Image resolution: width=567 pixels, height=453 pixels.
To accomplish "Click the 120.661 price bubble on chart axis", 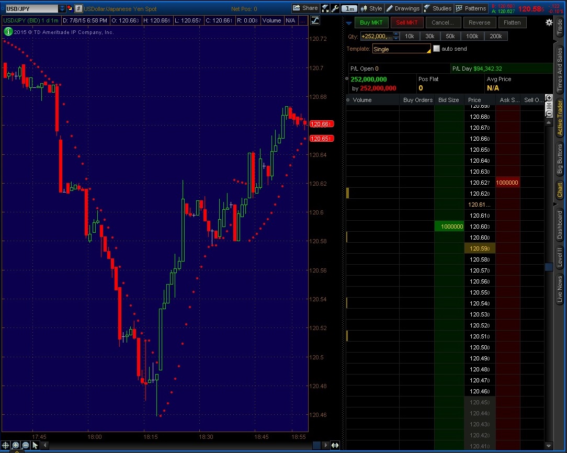I will click(321, 124).
